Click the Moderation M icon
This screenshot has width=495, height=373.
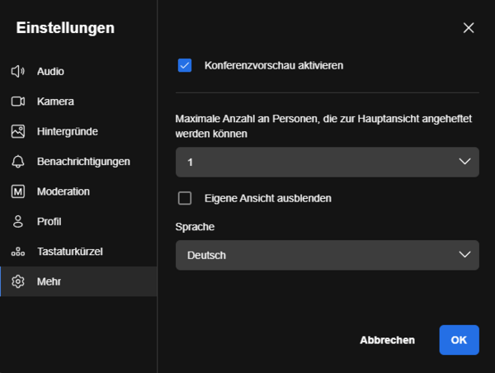18,191
